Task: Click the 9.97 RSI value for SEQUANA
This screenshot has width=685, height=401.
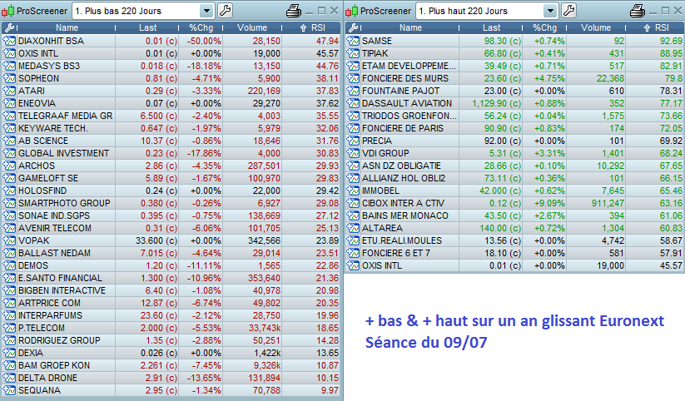Action: point(330,390)
